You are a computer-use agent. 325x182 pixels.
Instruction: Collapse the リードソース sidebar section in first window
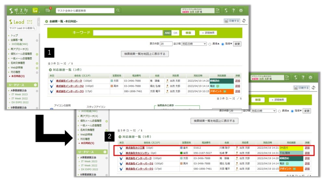click(x=35, y=85)
